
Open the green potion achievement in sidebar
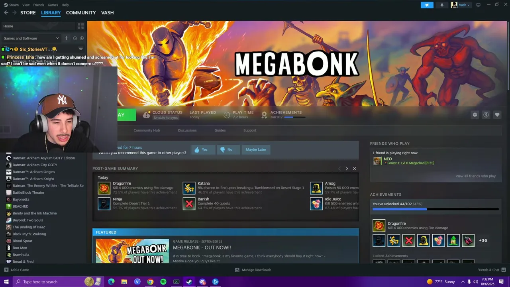[453, 240]
